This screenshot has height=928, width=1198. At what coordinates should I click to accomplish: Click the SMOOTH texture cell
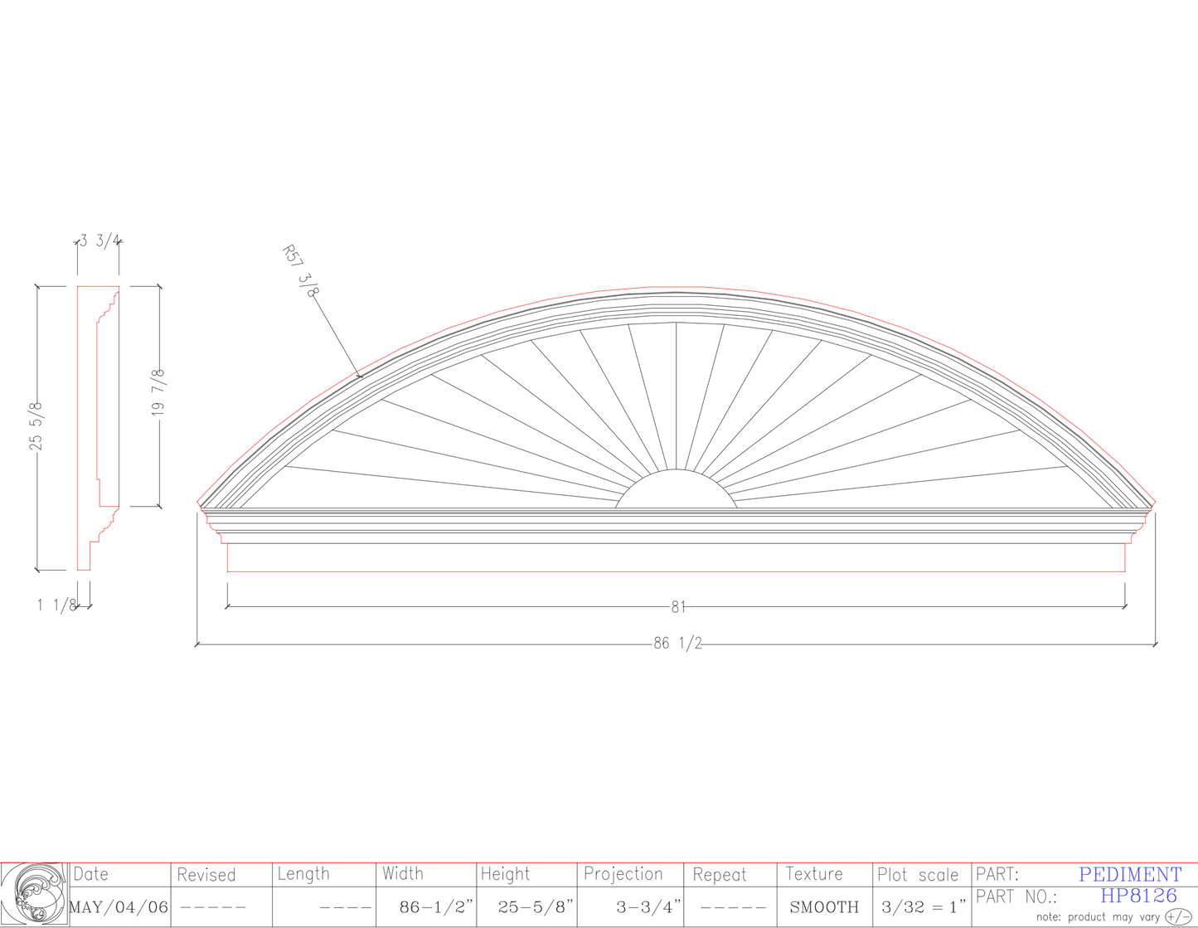(x=826, y=907)
